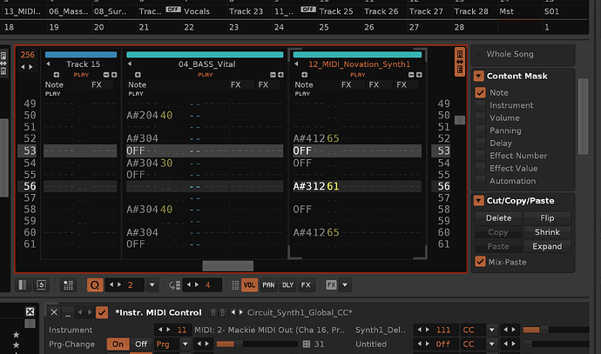Screen dimensions: 601x354
Task: Click the Paste button
Action: (x=498, y=246)
